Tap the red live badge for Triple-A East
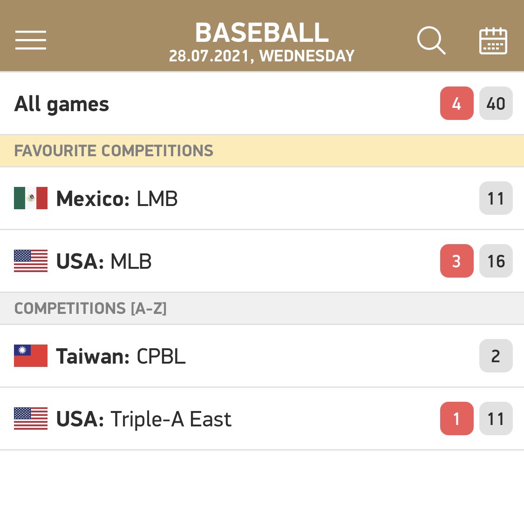This screenshot has height=518, width=524. (x=456, y=419)
